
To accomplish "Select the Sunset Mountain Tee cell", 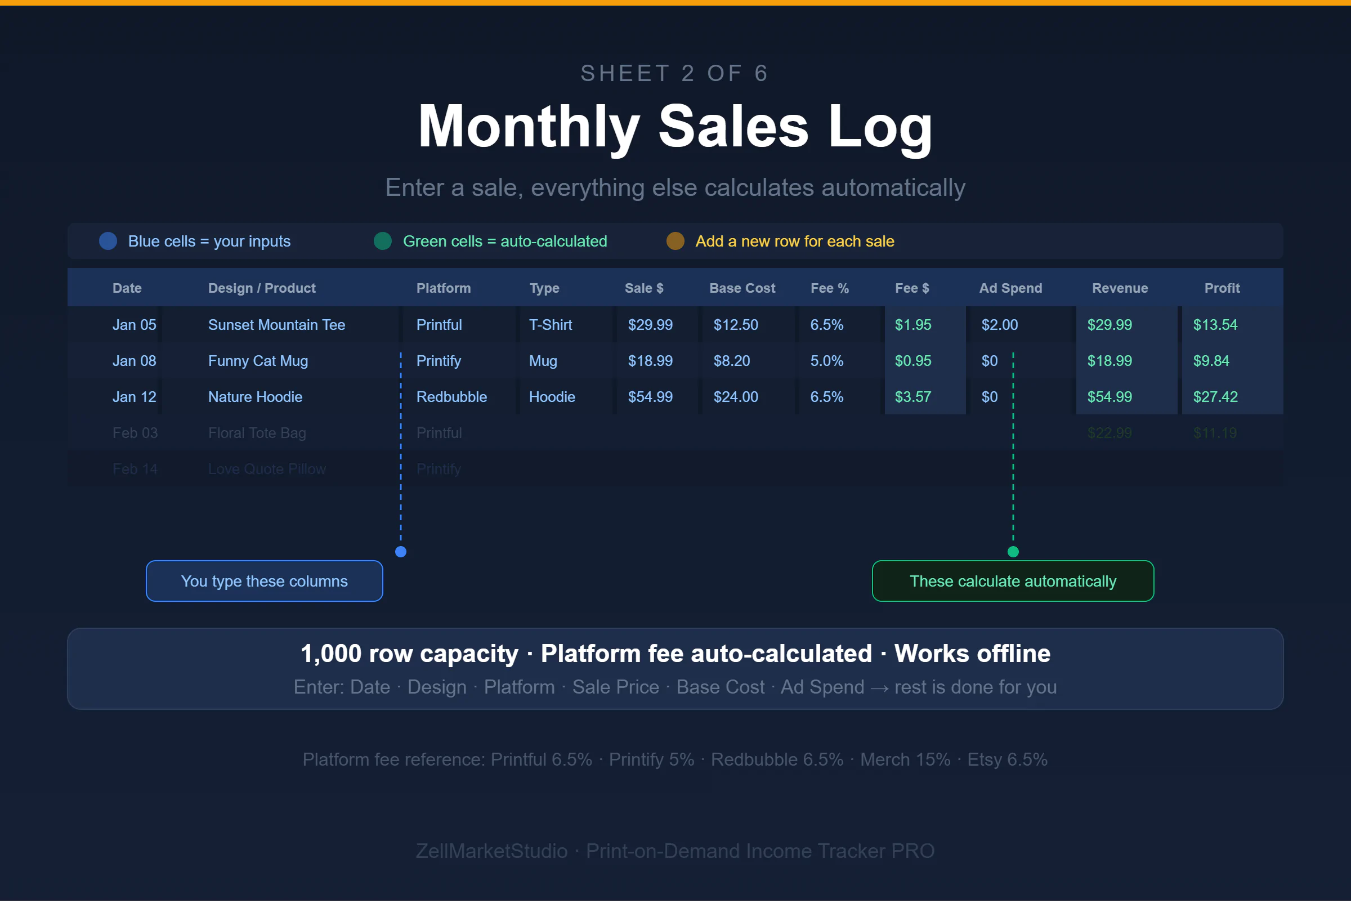I will (276, 325).
